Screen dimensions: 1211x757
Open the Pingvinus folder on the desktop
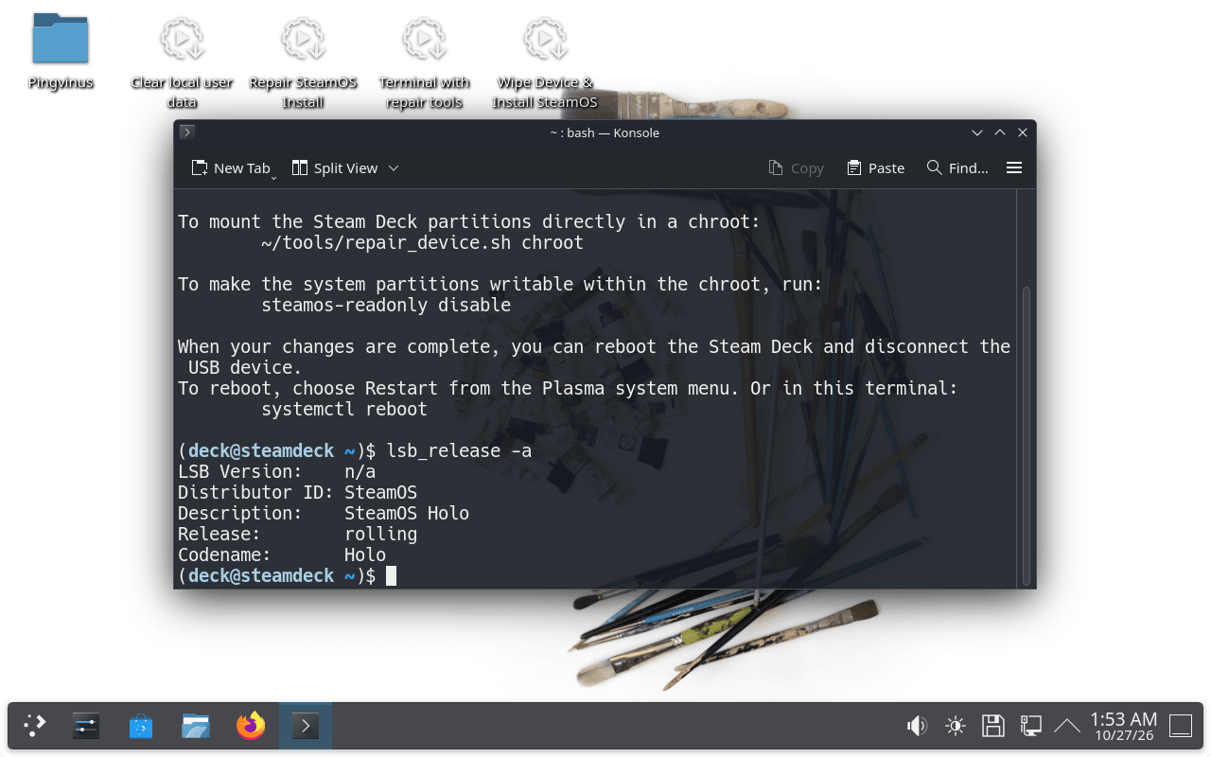coord(61,52)
